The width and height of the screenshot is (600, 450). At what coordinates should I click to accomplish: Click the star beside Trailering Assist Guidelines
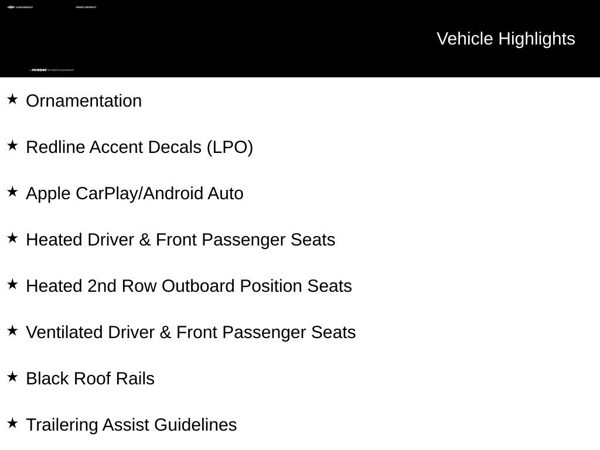[13, 423]
